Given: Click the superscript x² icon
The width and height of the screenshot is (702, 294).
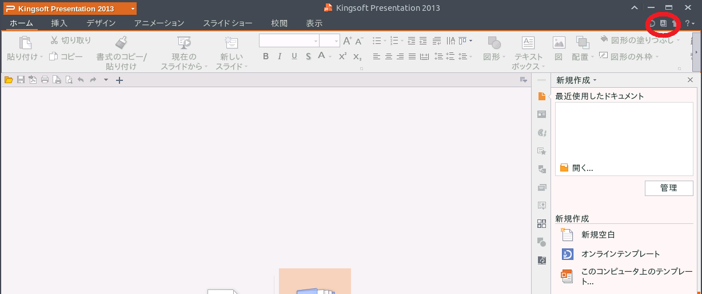Looking at the screenshot, I should pos(342,56).
